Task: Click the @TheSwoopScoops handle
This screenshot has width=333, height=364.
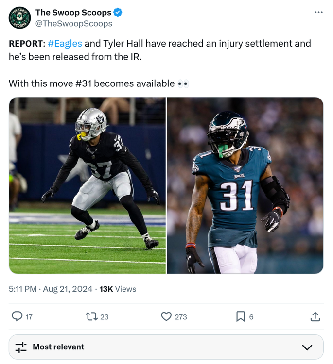Action: 74,23
